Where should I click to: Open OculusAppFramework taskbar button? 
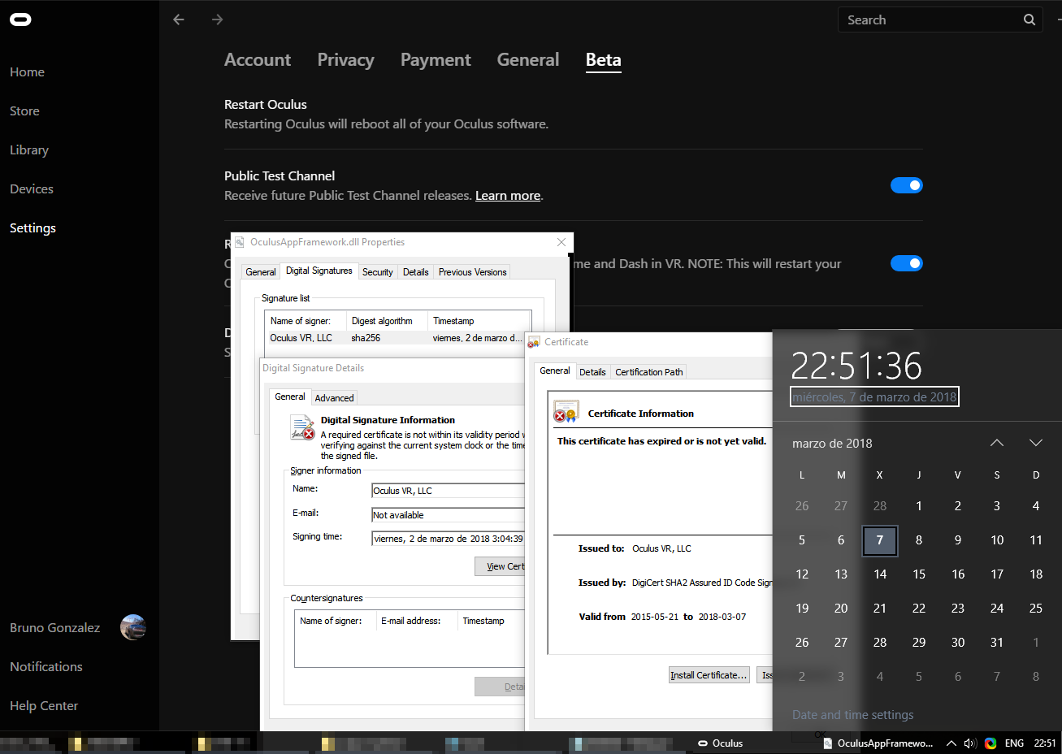coord(878,743)
